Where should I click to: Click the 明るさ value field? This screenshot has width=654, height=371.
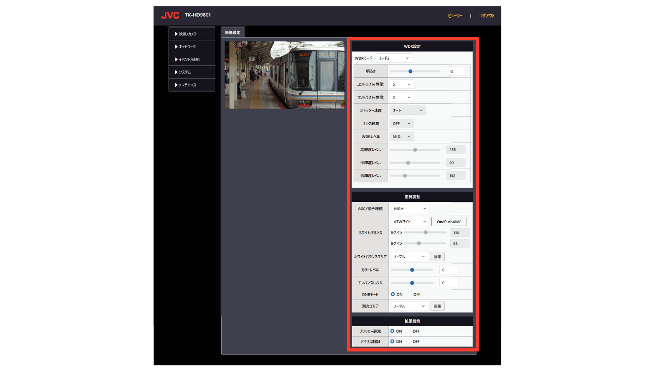456,71
